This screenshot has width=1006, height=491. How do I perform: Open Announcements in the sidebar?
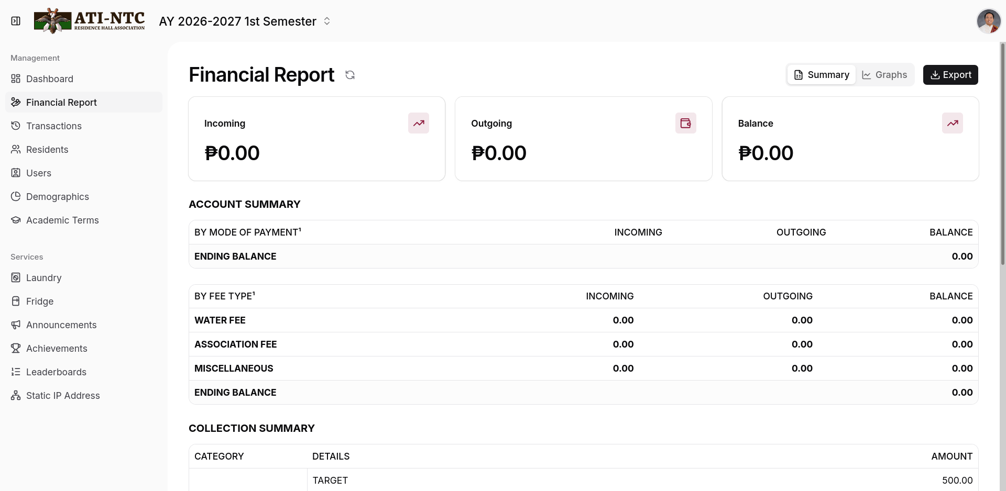(84, 325)
